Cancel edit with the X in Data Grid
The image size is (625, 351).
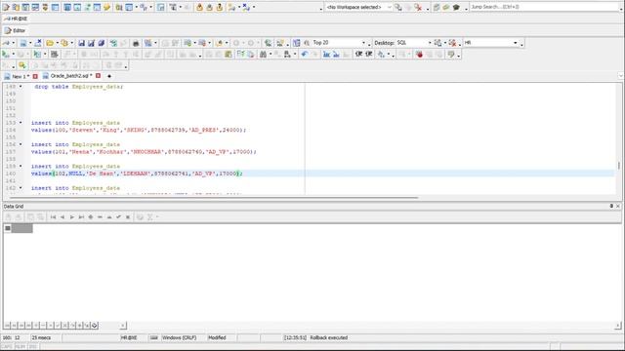(128, 217)
